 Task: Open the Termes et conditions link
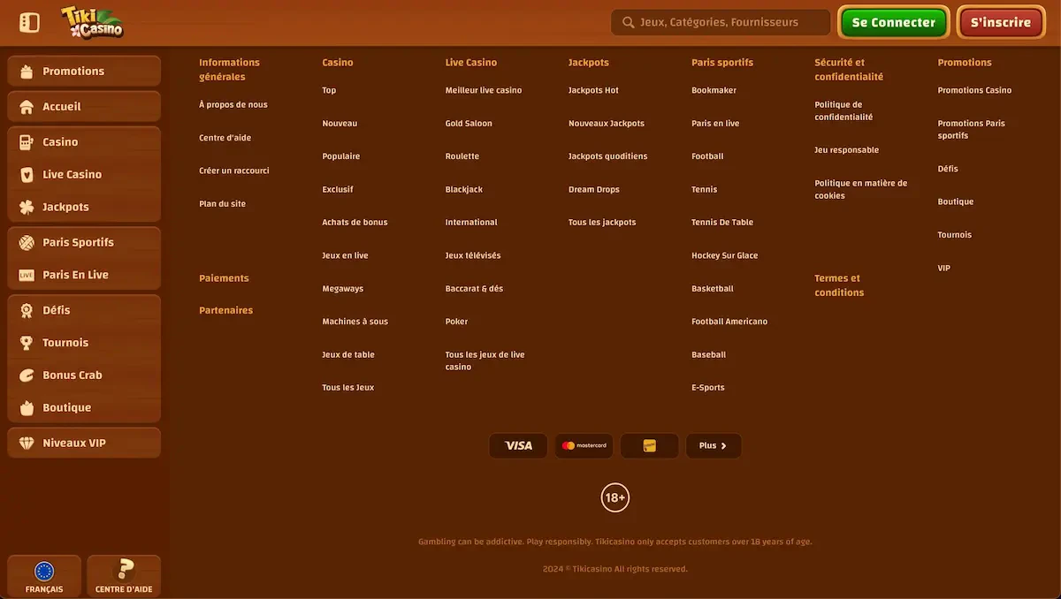pos(839,285)
